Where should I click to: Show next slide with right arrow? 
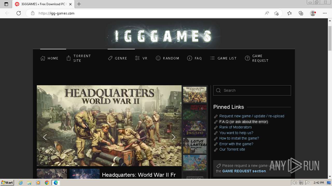click(x=174, y=137)
